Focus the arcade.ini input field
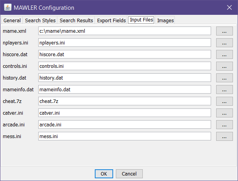238x181 pixels. (124, 125)
